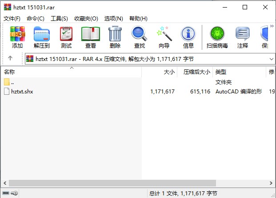Screen dimensions: 276x198
Task: Click the Extract To (解压到) icon
Action: click(x=42, y=37)
